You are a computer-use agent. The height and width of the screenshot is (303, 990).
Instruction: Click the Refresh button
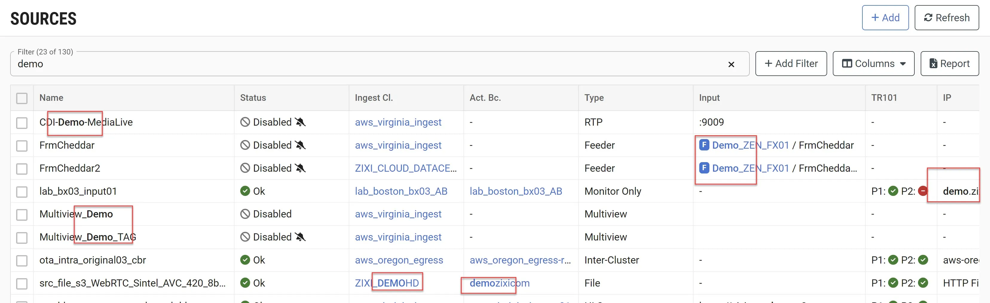coord(946,18)
